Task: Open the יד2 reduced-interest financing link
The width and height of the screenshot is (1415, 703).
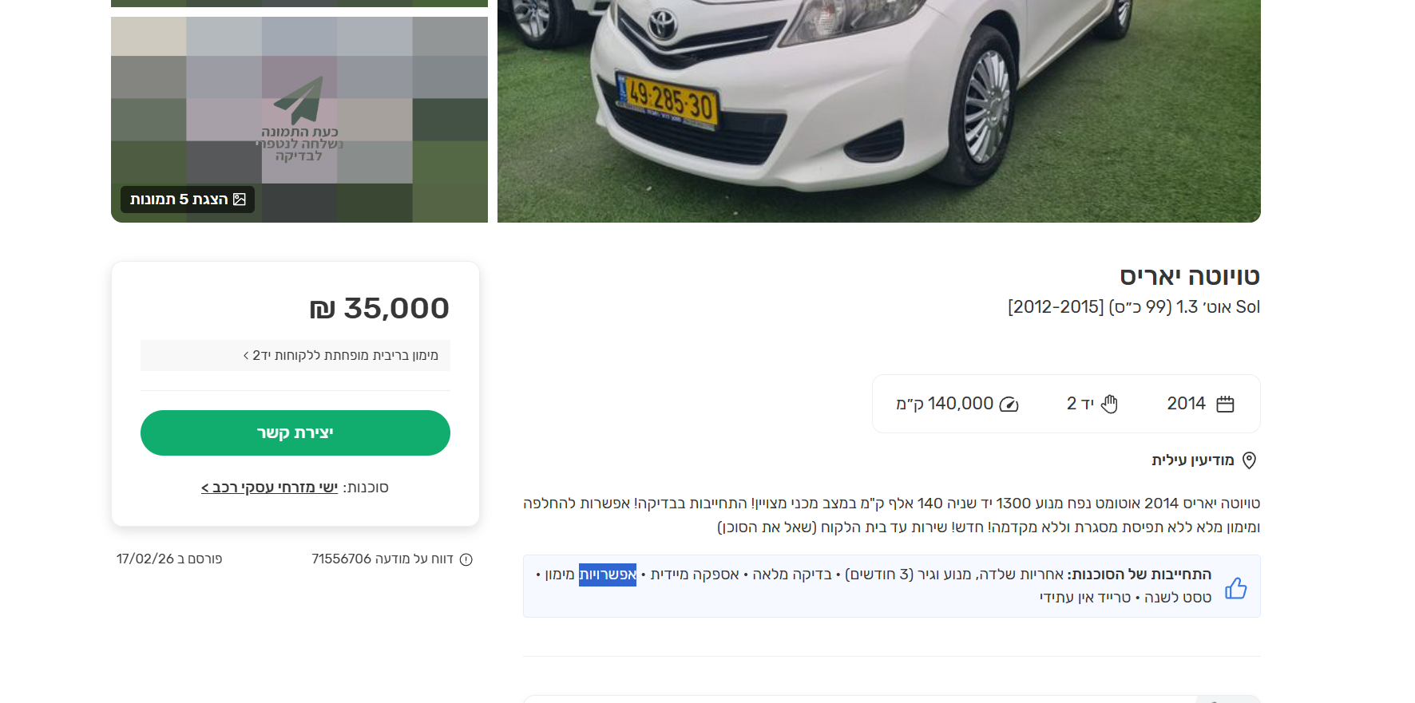Action: (x=341, y=356)
